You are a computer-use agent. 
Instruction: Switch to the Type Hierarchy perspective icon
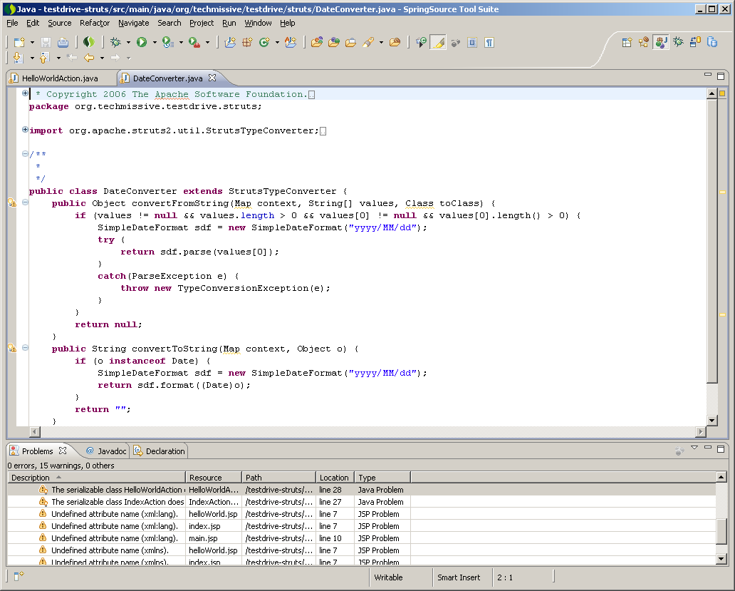644,43
